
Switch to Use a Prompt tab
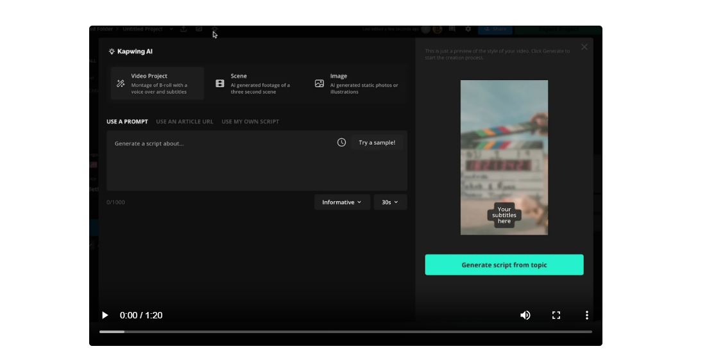(x=128, y=122)
